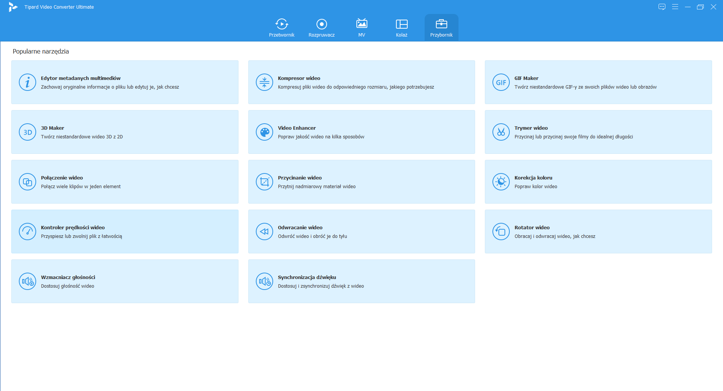723x391 pixels.
Task: Click the Rotator wideo rotate icon
Action: 501,232
